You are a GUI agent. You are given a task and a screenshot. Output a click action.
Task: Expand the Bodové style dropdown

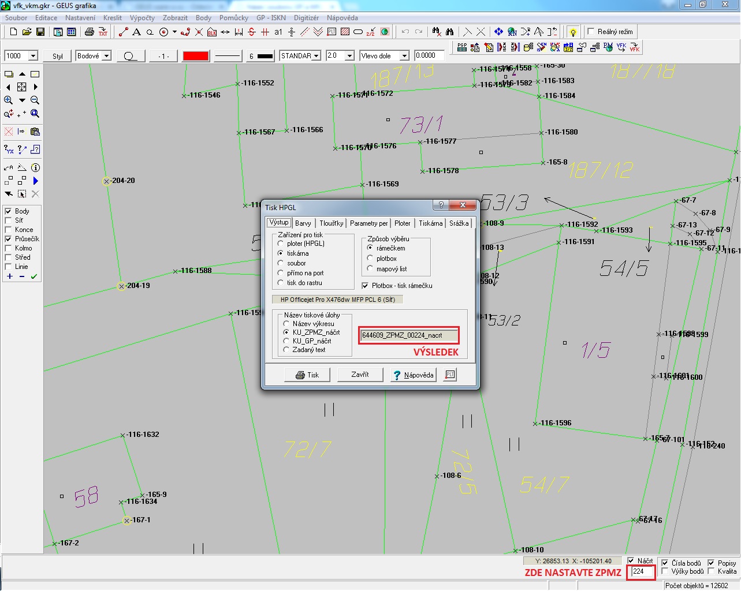click(x=107, y=56)
